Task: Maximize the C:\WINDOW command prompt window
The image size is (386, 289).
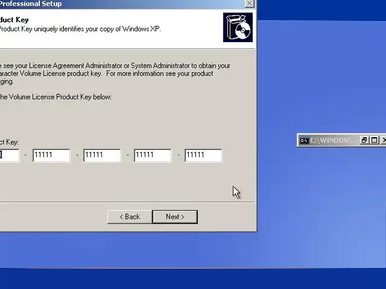Action: coord(374,140)
